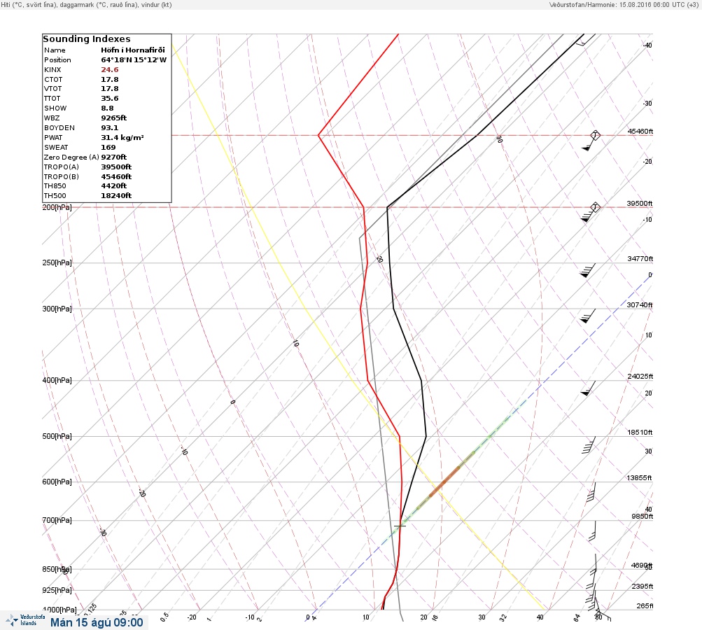Click the wind barb at 600 hPa level
This screenshot has height=630, width=702.
click(x=591, y=491)
